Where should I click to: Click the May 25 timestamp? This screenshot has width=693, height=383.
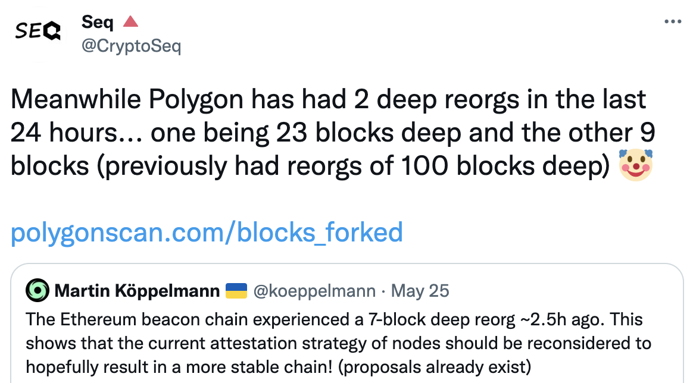(x=422, y=291)
